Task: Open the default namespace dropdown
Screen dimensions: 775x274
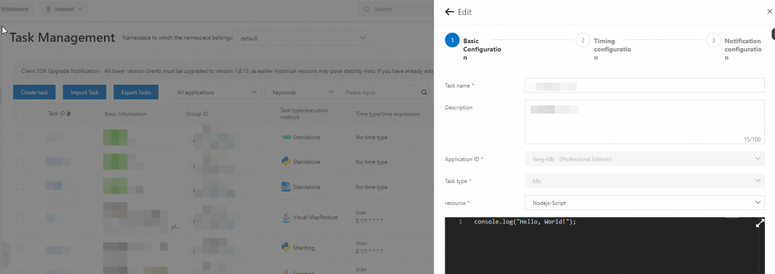Action: pyautogui.click(x=301, y=38)
